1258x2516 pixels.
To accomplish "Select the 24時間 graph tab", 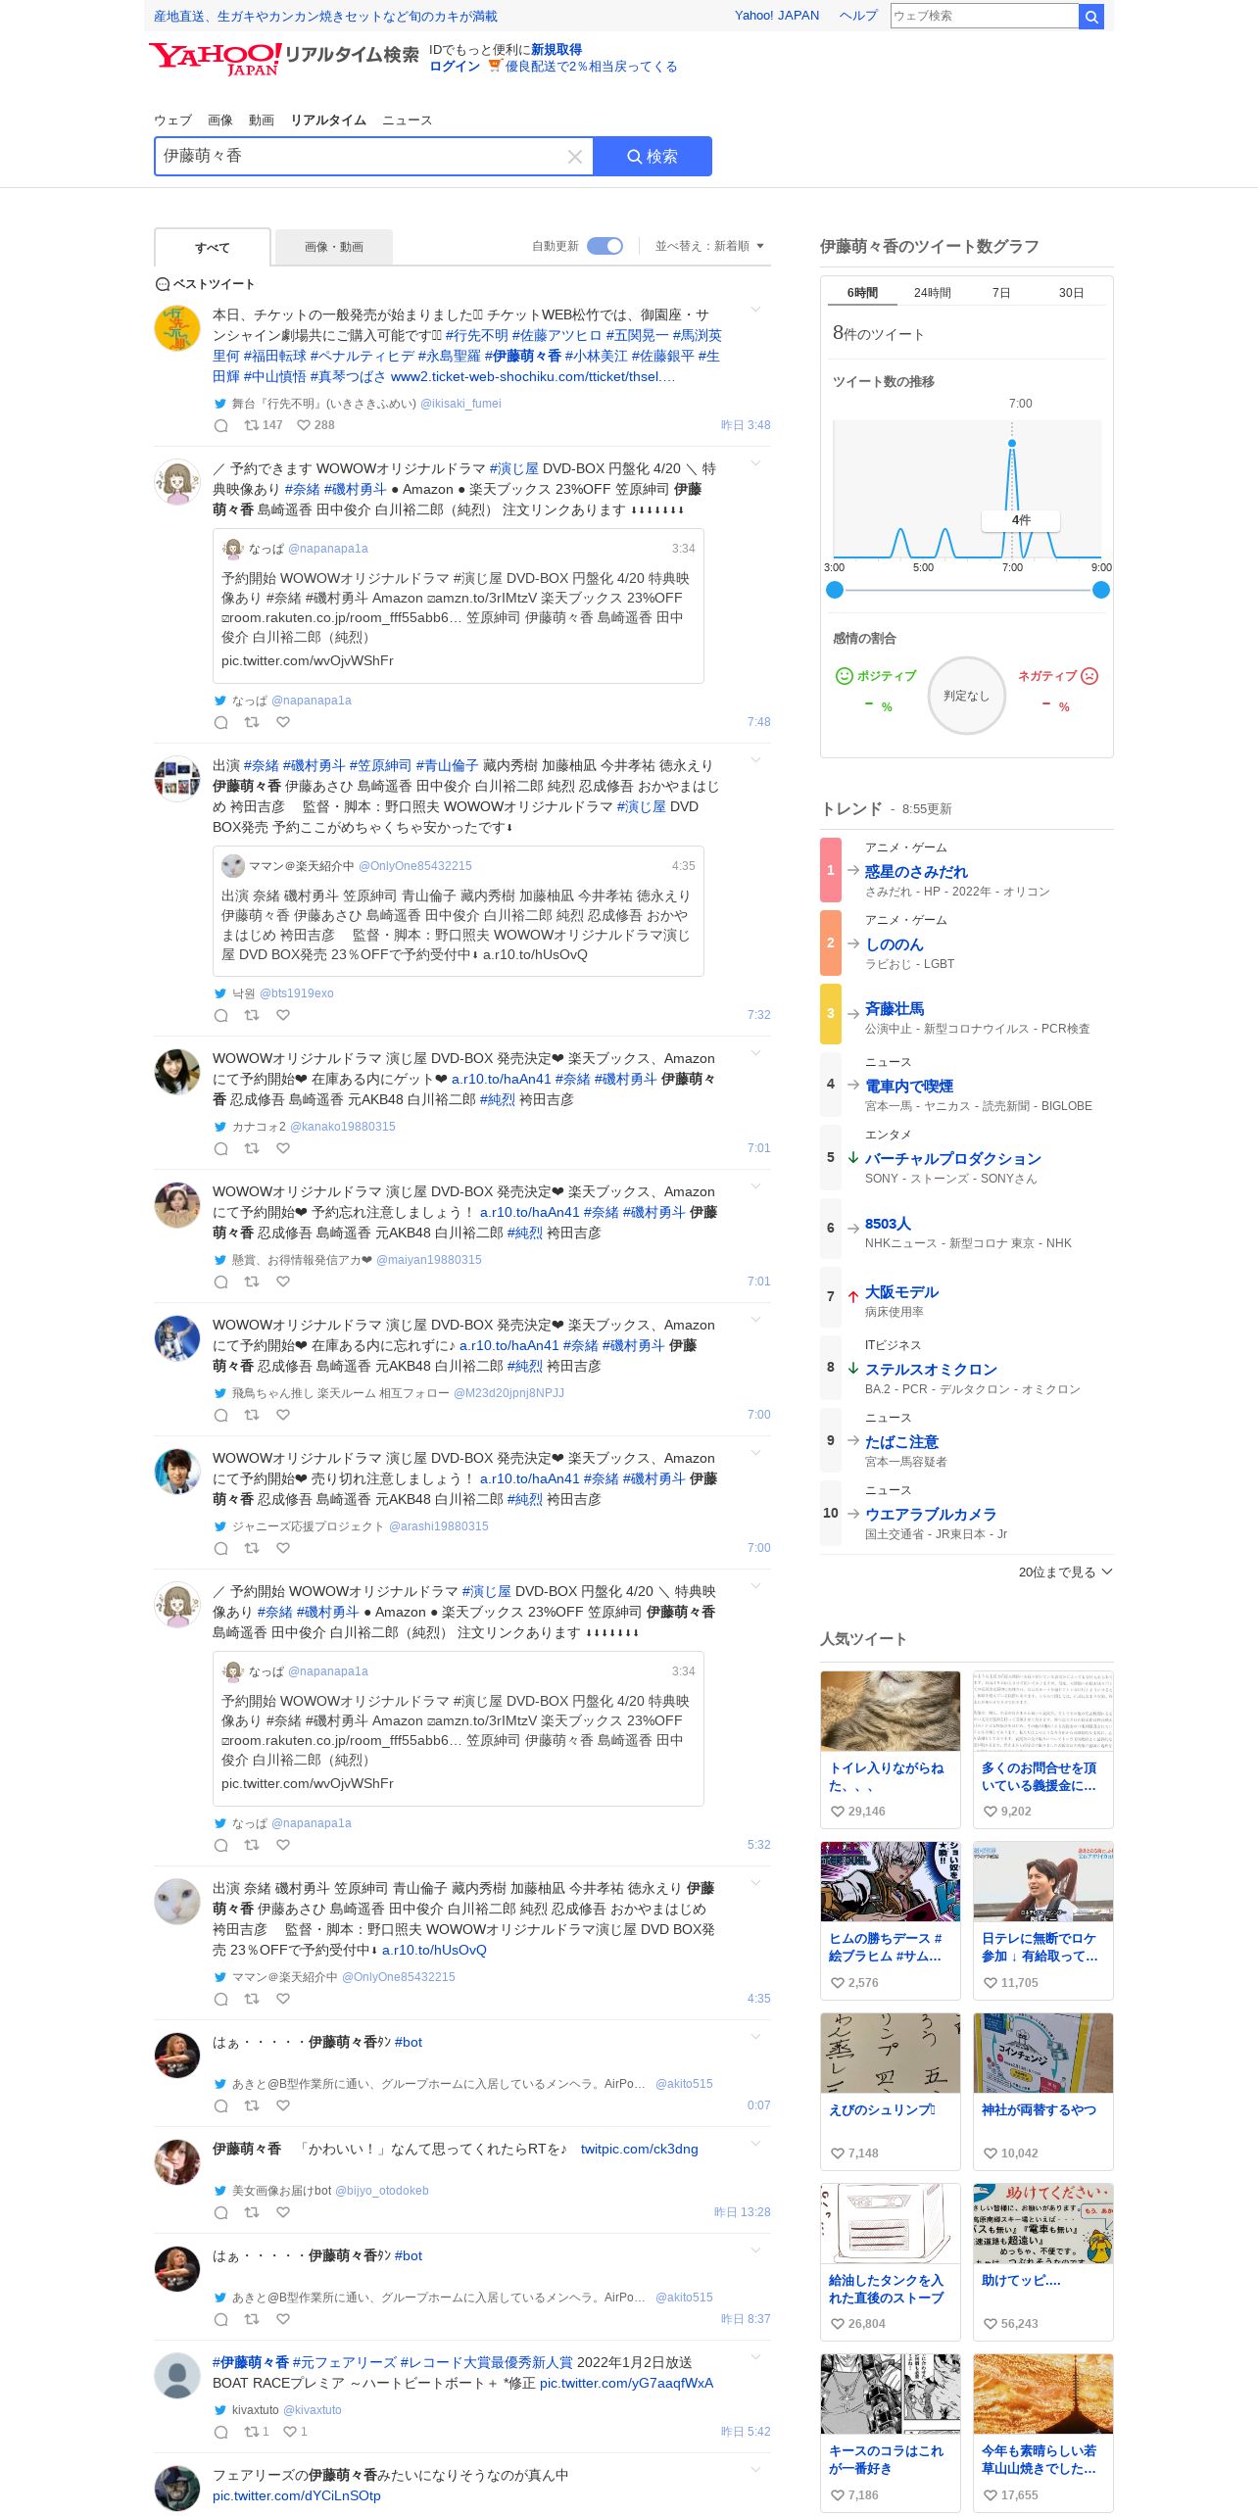I will click(933, 293).
